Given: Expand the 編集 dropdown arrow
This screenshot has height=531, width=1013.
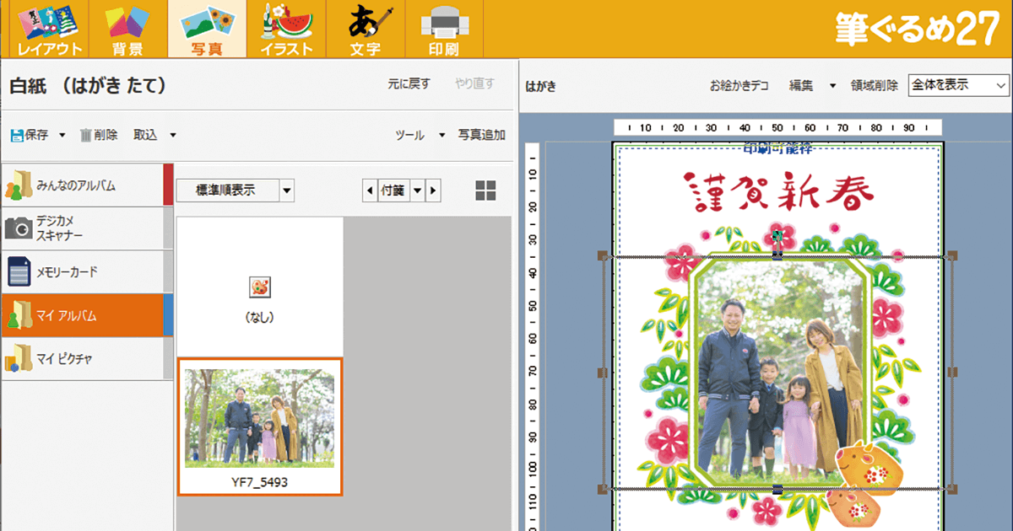Looking at the screenshot, I should [x=832, y=85].
